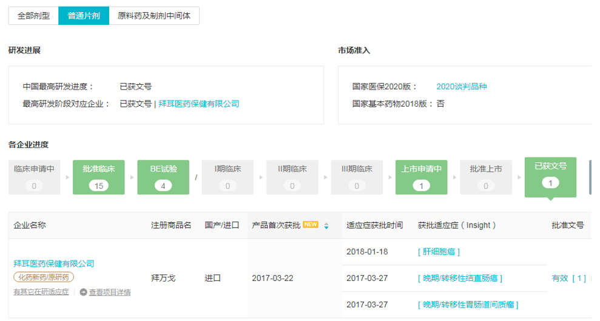This screenshot has width=600, height=321.
Task: Click 有其它在研适应症 link
Action: tap(41, 293)
